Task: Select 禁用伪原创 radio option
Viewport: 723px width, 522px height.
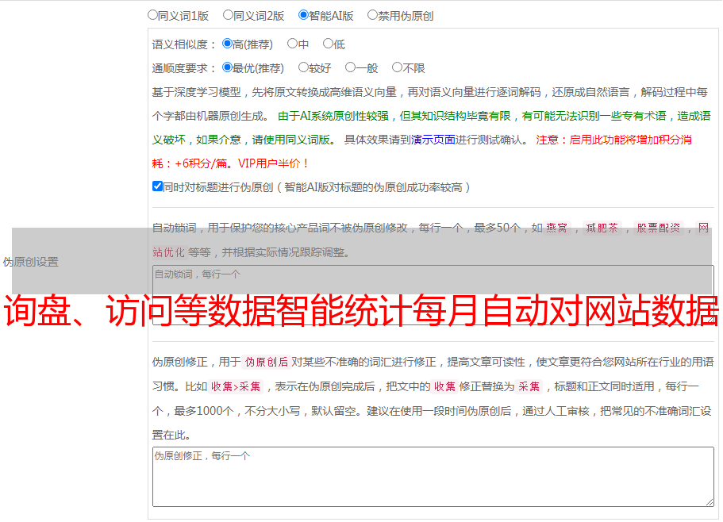Action: (x=372, y=15)
